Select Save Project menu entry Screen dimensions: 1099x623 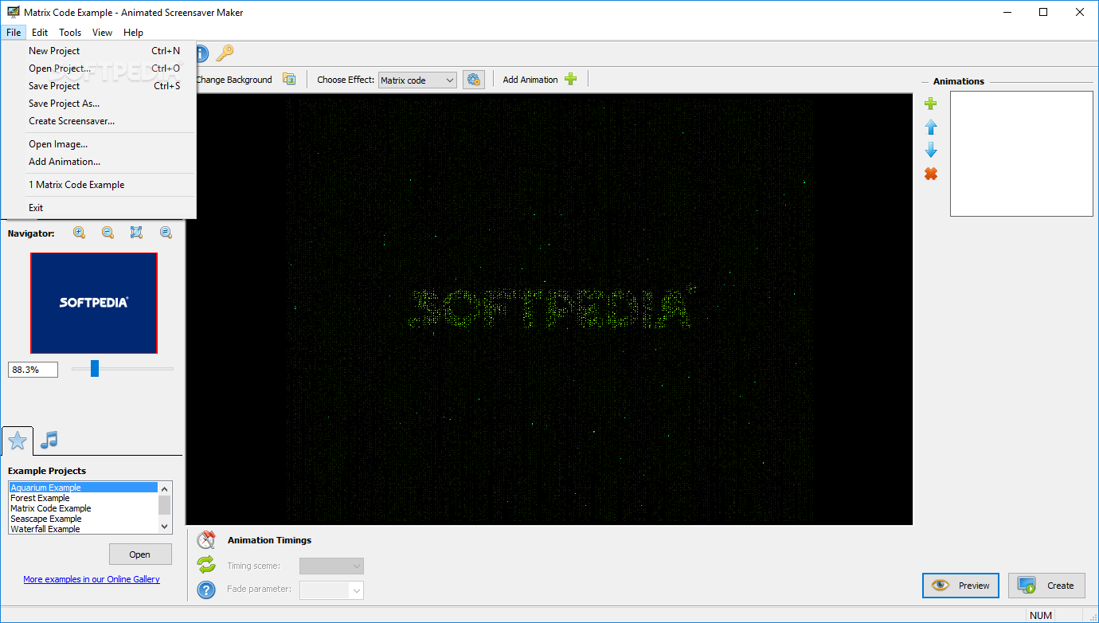99,86
